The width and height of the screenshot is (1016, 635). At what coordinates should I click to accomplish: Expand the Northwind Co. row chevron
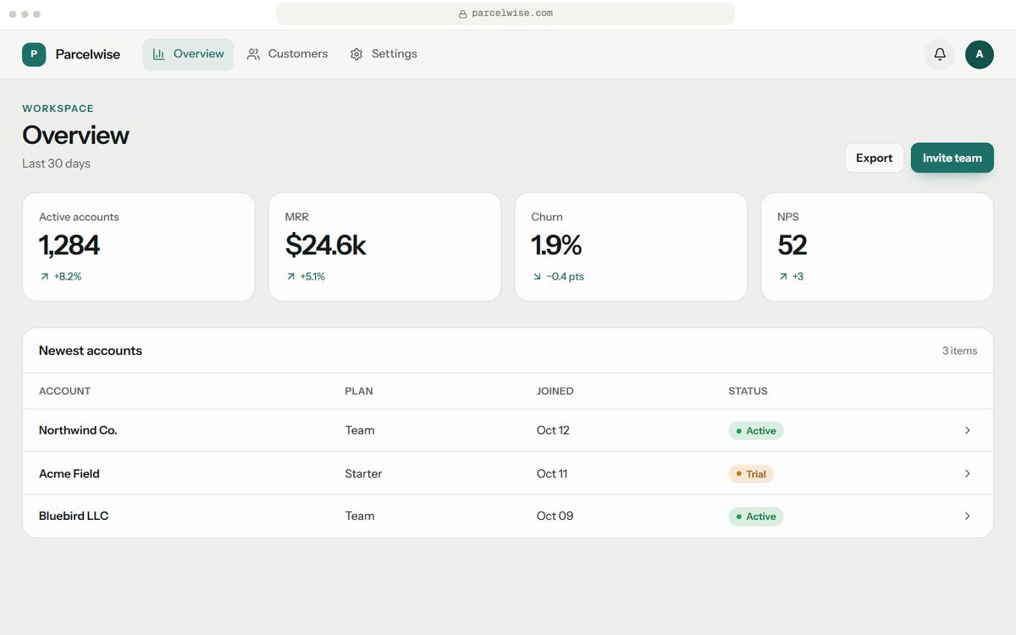point(967,431)
